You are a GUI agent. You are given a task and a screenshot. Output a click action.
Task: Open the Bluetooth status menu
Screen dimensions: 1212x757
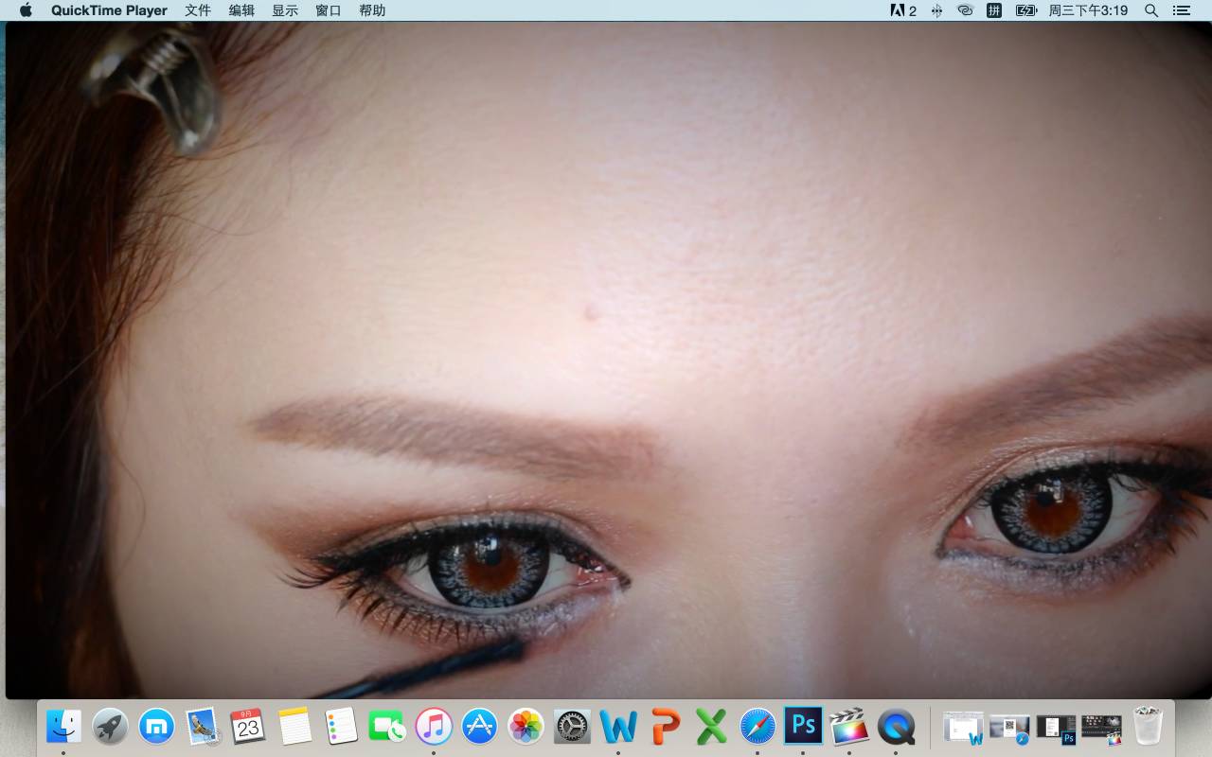tap(936, 10)
